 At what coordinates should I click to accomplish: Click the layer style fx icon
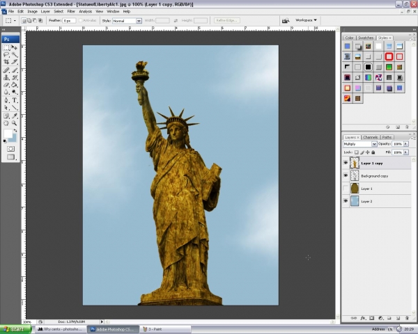click(x=362, y=318)
